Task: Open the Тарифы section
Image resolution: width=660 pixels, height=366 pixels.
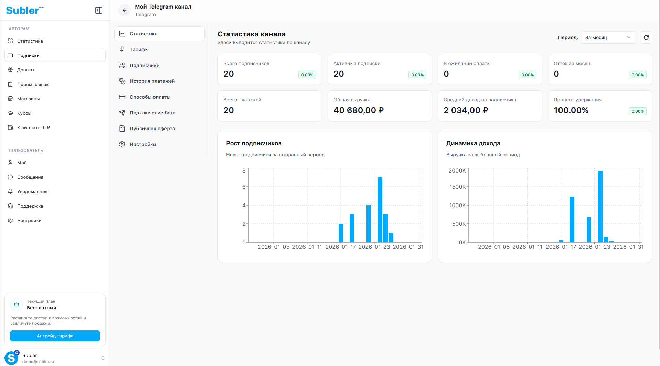Action: (x=139, y=49)
